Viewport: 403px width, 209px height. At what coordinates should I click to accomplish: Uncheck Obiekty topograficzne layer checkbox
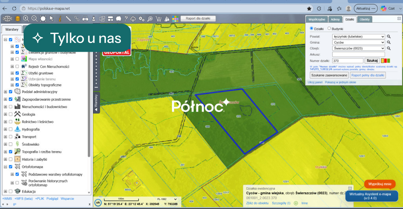coord(17,85)
